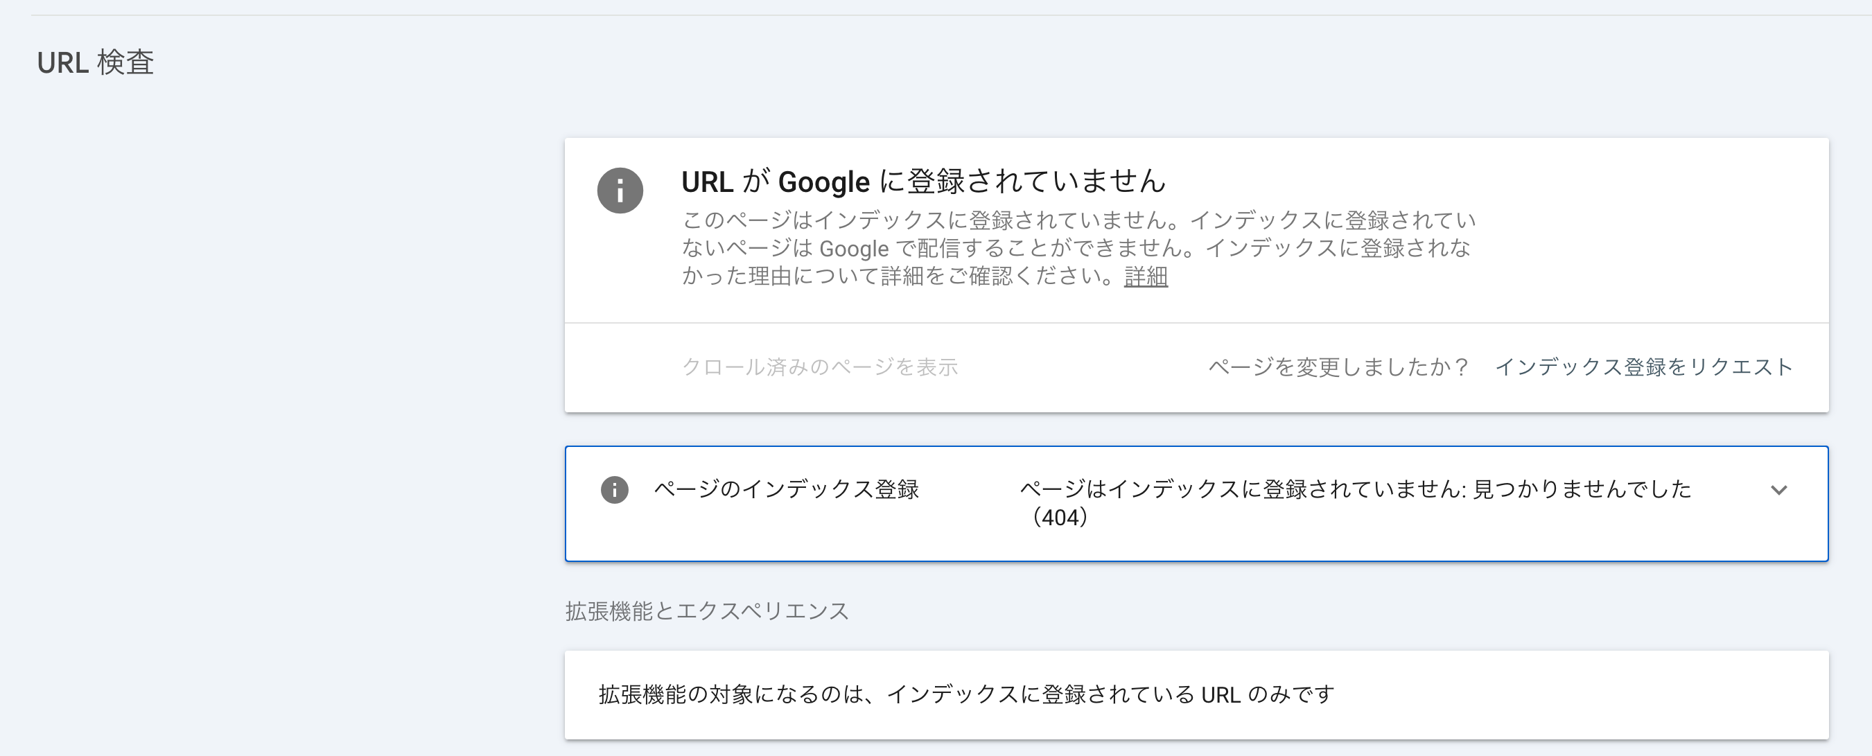Click the 拡張機能とエクスペリエンス section heading

pyautogui.click(x=707, y=611)
